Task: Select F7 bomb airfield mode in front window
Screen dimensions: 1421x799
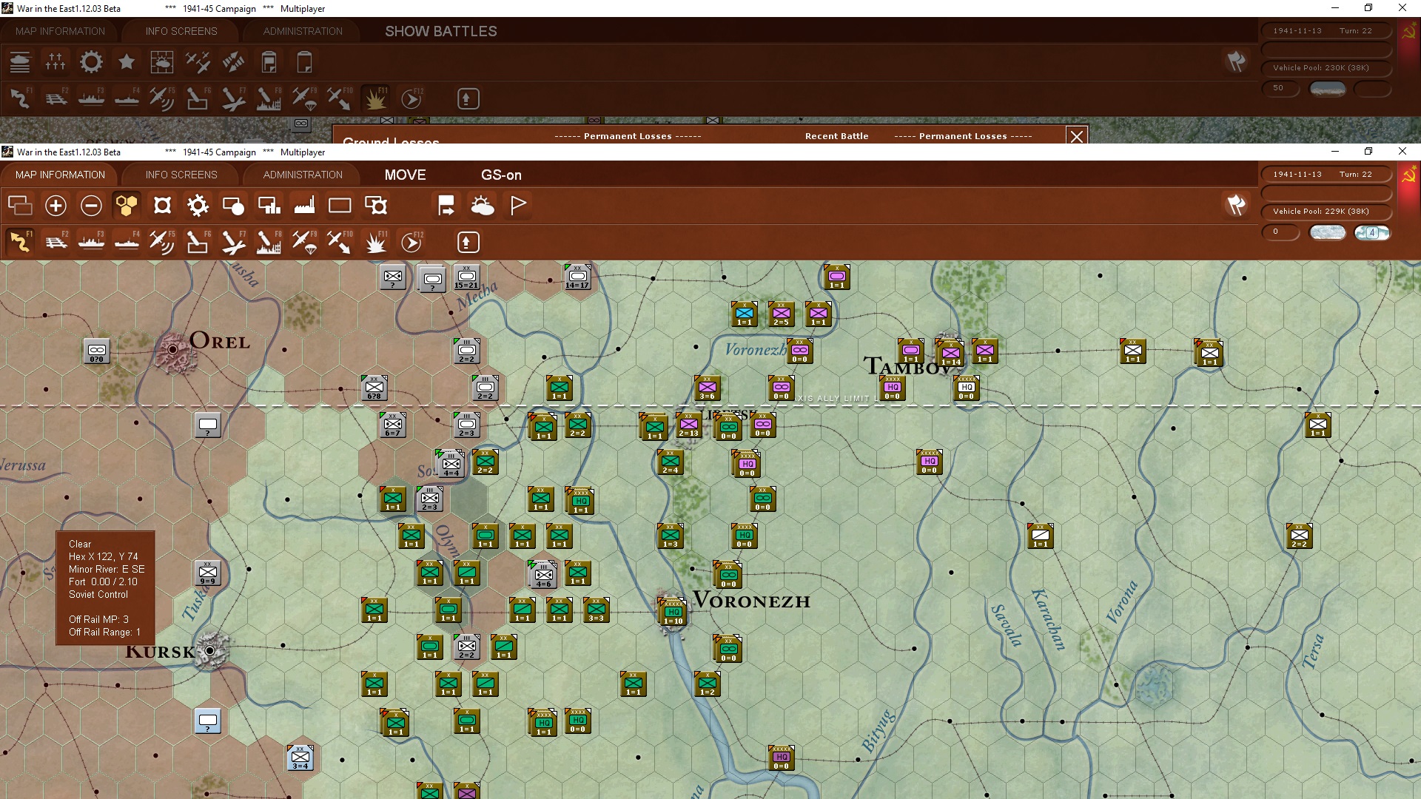Action: (x=233, y=242)
